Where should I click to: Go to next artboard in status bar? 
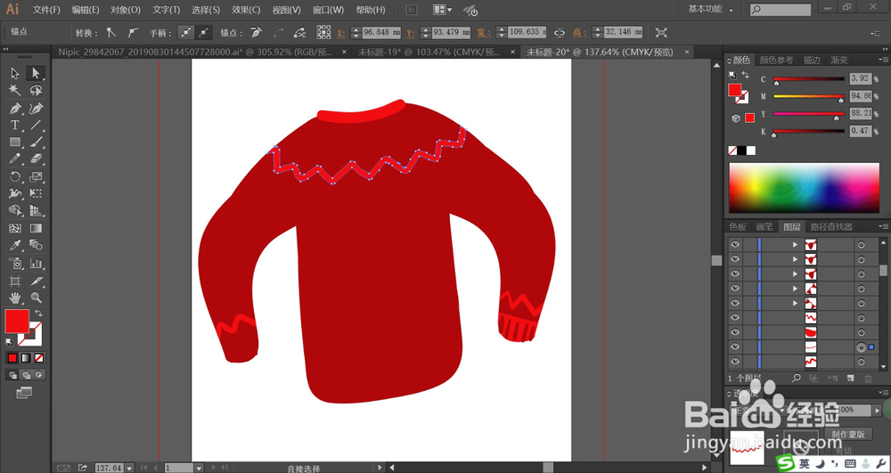coord(214,468)
